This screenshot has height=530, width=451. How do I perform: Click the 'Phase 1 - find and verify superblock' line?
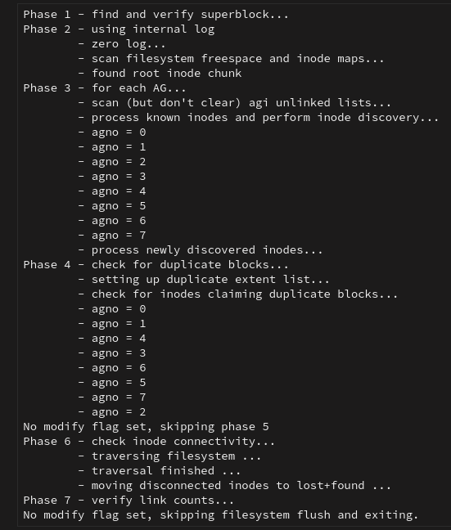[x=156, y=15]
